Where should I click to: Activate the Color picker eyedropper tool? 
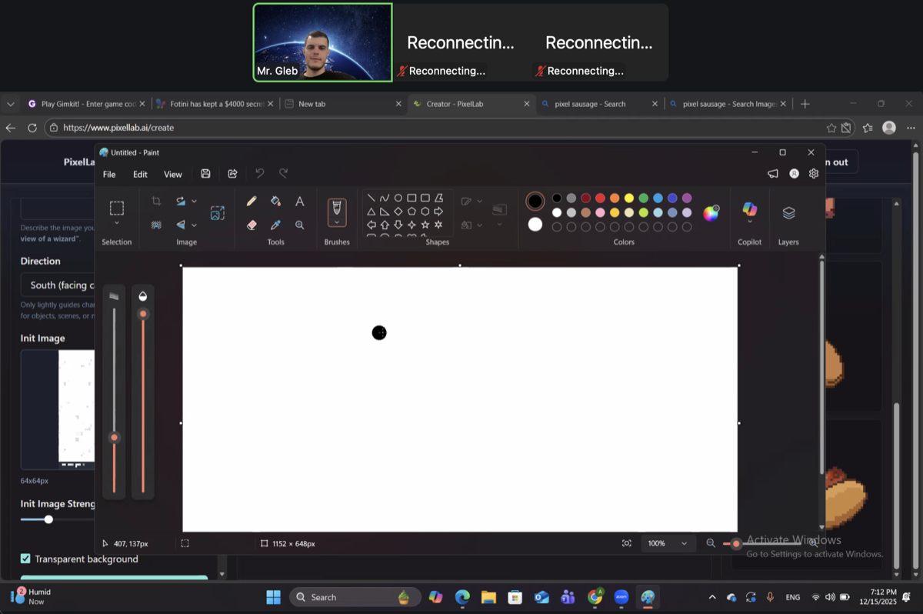pyautogui.click(x=275, y=225)
